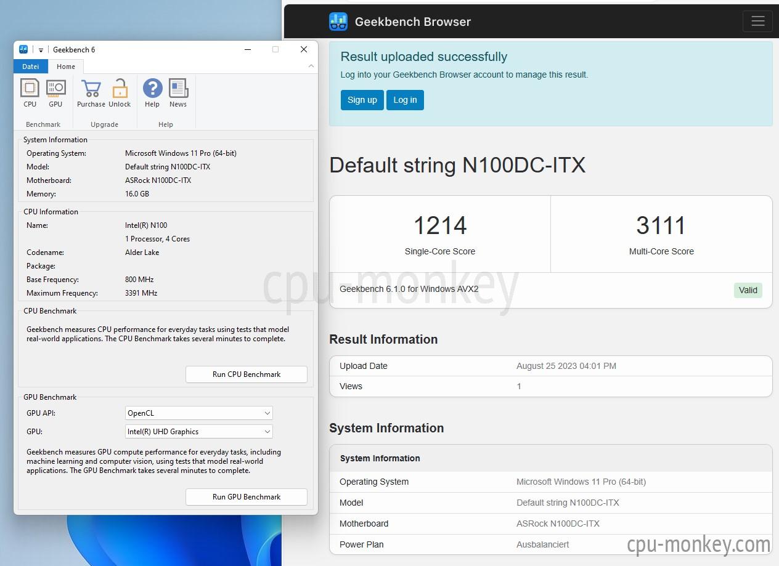Click the Run GPU Benchmark button
Viewport: 779px width, 566px height.
(x=247, y=497)
